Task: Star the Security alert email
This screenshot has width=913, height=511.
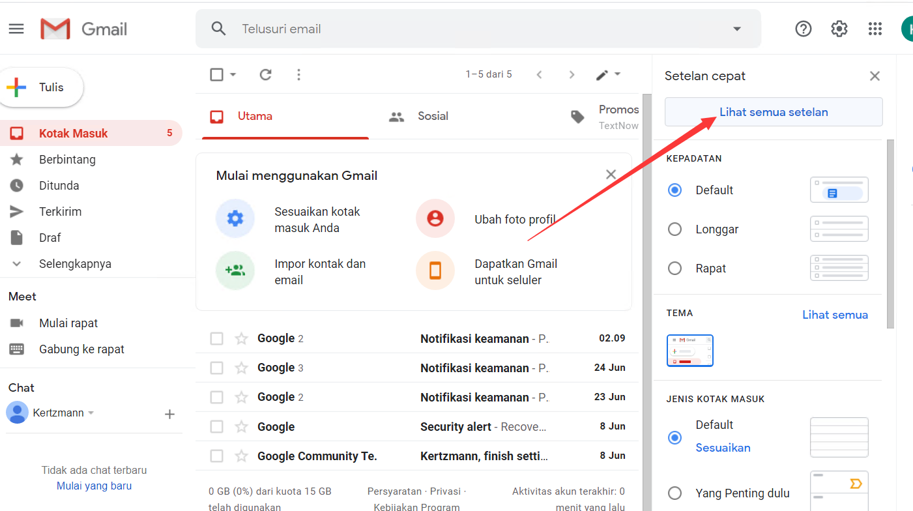Action: 242,427
